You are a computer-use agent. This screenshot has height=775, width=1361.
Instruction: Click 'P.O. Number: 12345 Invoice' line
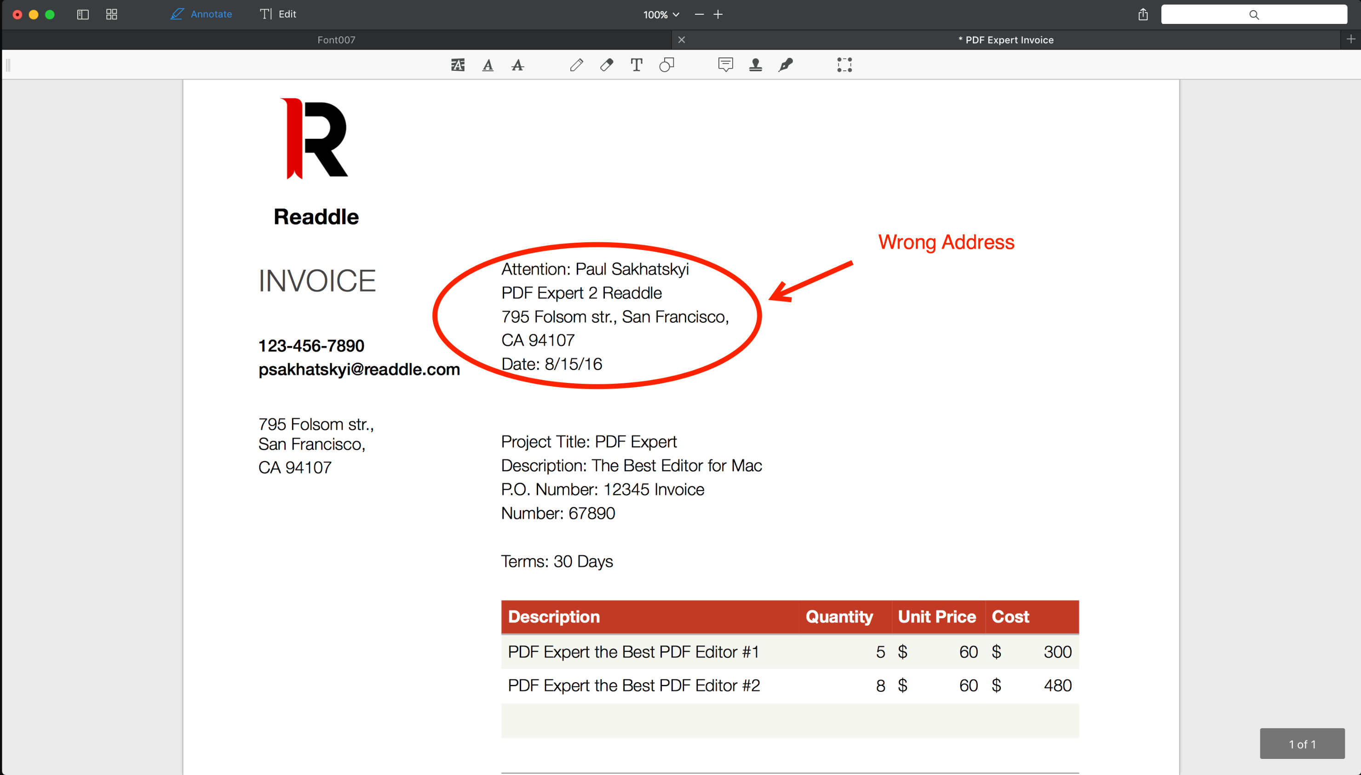tap(603, 490)
